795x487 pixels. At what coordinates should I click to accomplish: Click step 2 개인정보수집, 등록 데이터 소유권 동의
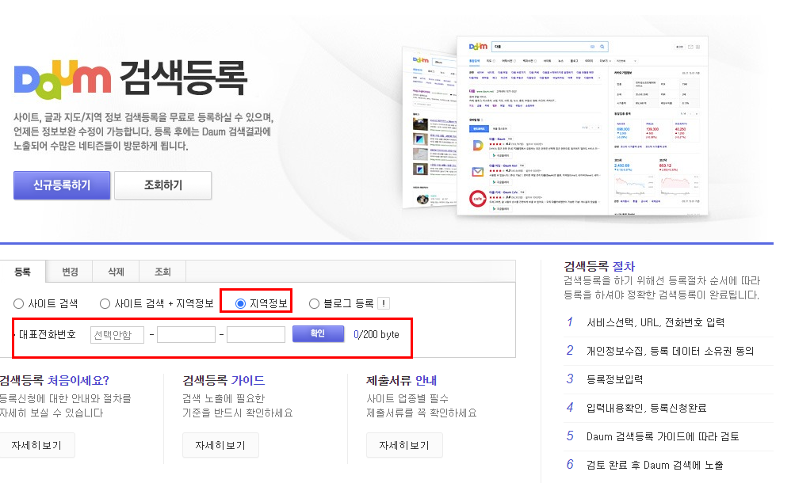tap(670, 351)
